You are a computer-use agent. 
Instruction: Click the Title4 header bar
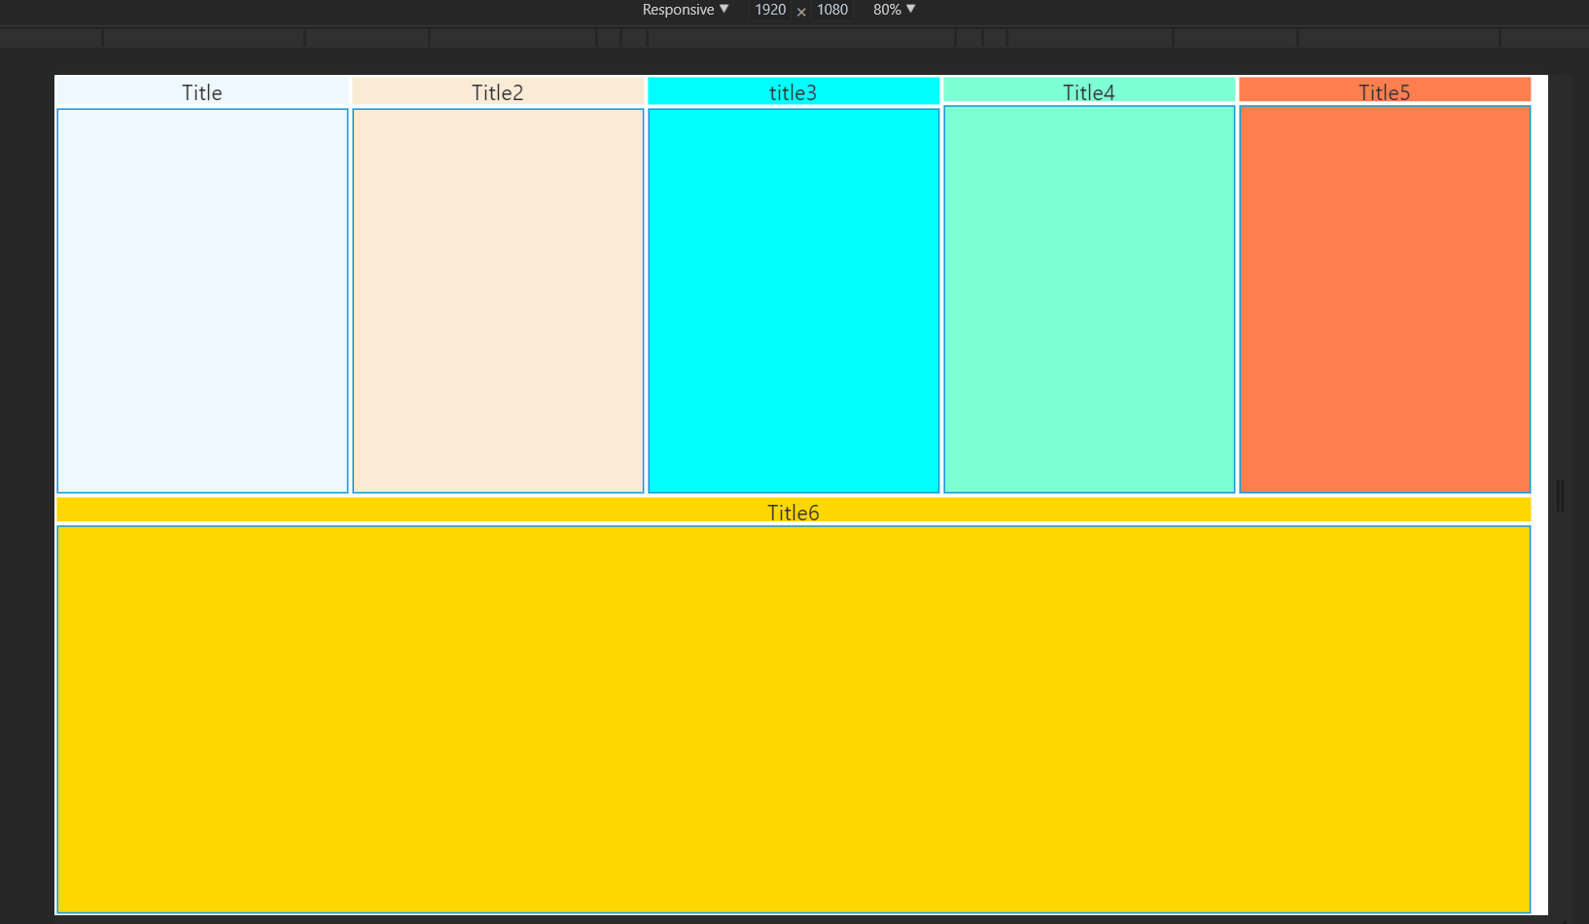point(1088,91)
